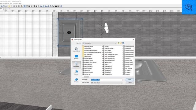Image resolution: width=196 pixels, height=110 pixels.
Task: Open the Plan menu
Action: [x=11, y=4]
